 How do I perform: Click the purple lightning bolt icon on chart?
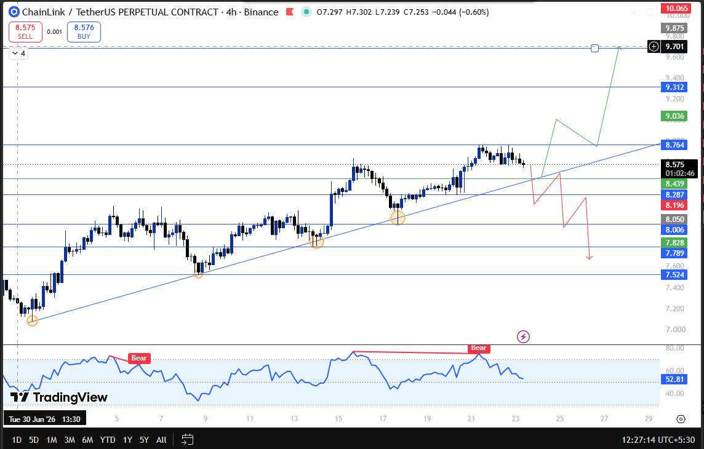pyautogui.click(x=523, y=336)
